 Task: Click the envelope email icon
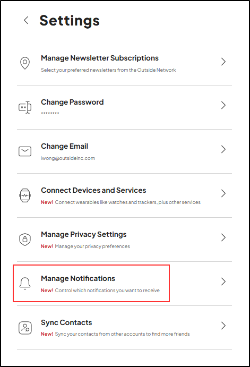coord(25,151)
